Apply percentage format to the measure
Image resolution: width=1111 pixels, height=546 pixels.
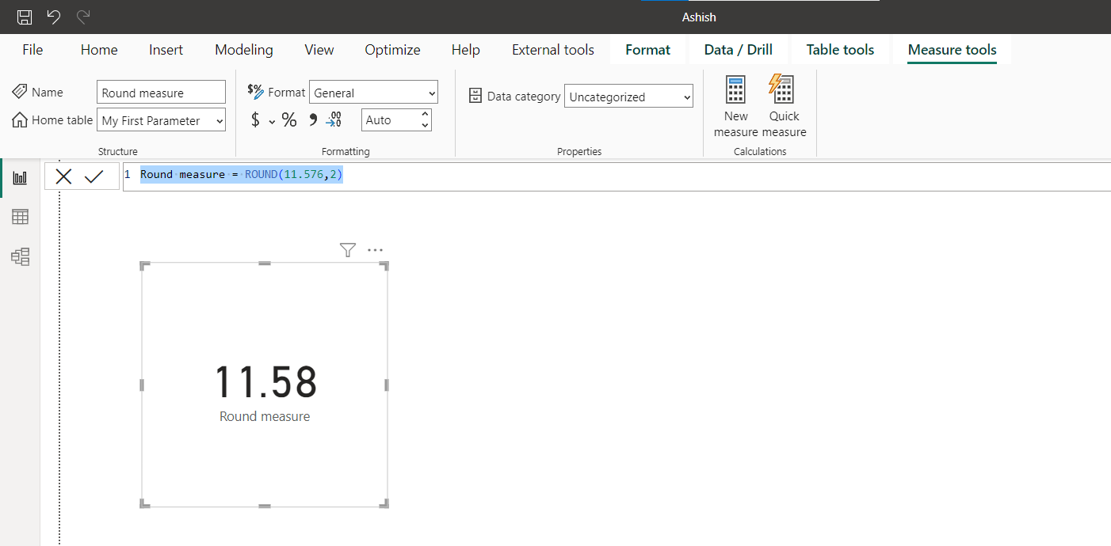click(289, 119)
